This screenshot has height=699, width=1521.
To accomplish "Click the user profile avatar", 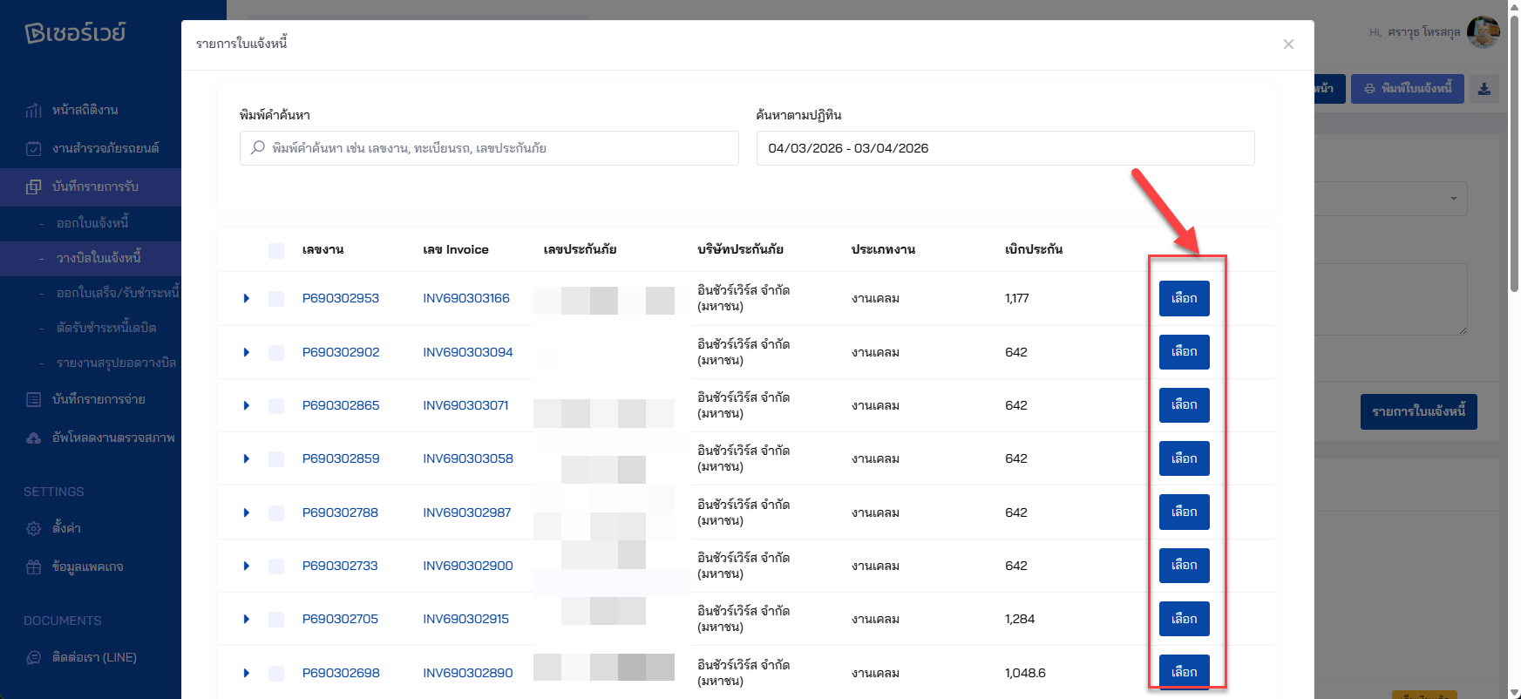I will (x=1483, y=32).
